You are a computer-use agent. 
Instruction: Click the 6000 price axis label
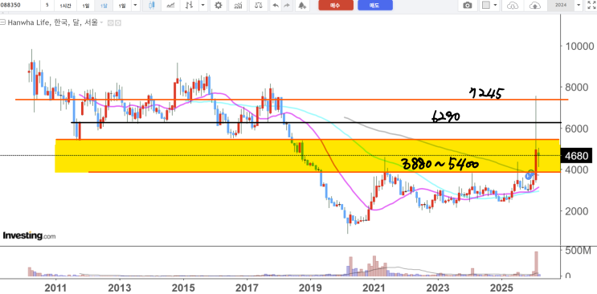578,129
